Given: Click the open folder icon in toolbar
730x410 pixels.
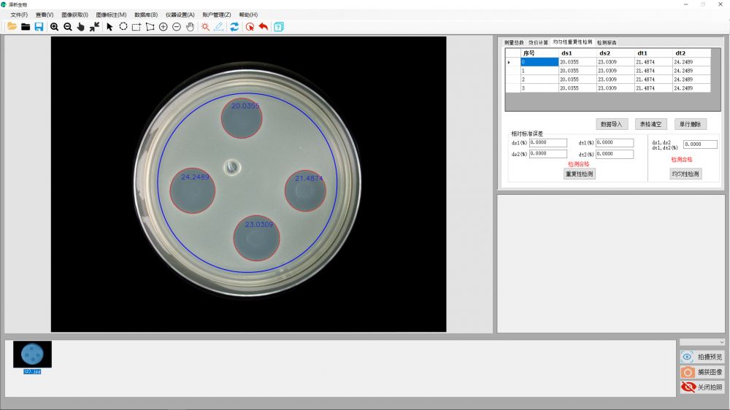Looking at the screenshot, I should 12,26.
